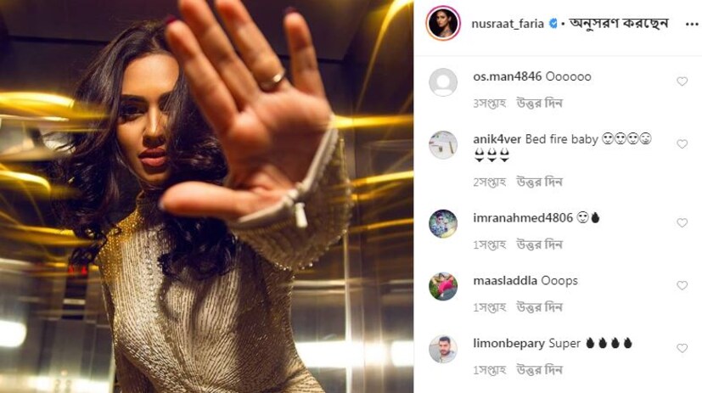This screenshot has width=702, height=393.
Task: Open the anik4ver username link
Action: pos(497,139)
